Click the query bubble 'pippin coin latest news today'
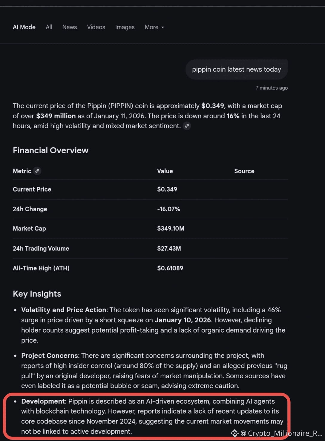 [237, 69]
